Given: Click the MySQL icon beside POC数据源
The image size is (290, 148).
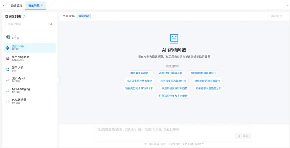Looking at the screenshot, I should [x=8, y=101].
